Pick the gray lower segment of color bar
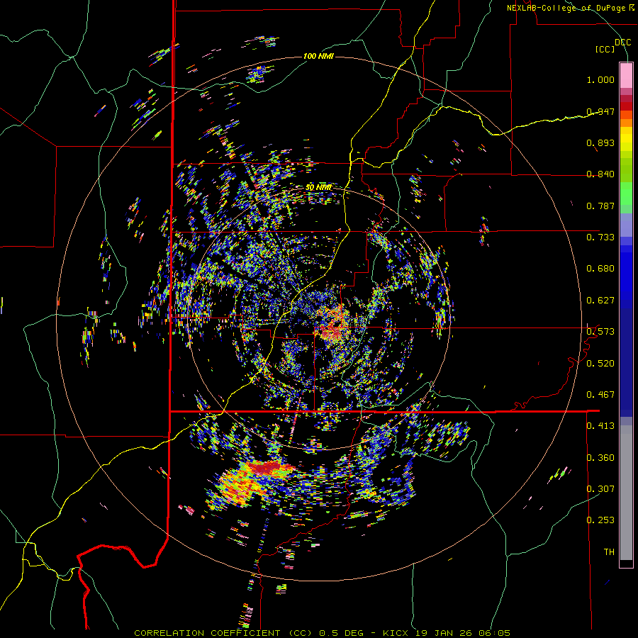638x638 pixels. click(626, 493)
